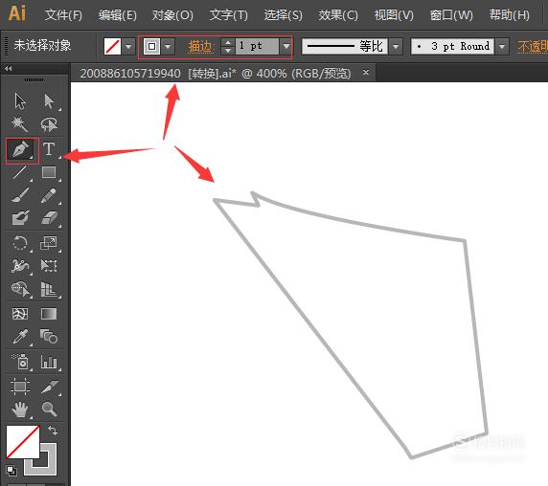Select the Paintbrush tool
Image resolution: width=548 pixels, height=486 pixels.
click(x=20, y=195)
